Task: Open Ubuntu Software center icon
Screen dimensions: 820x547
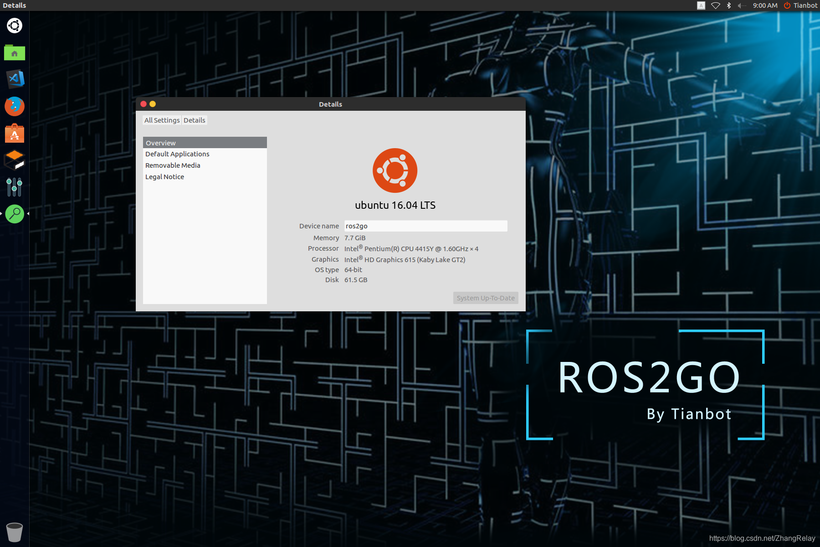Action: [15, 133]
